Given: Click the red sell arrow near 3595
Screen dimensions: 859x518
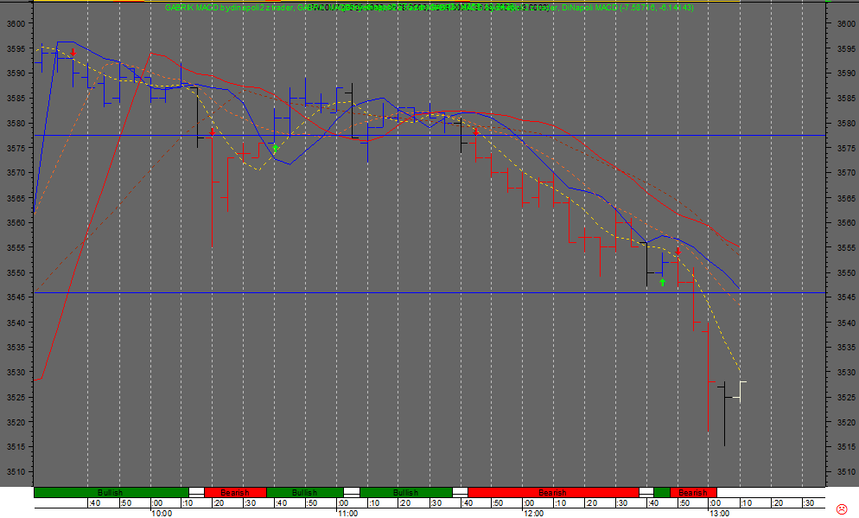Looking at the screenshot, I should (73, 53).
